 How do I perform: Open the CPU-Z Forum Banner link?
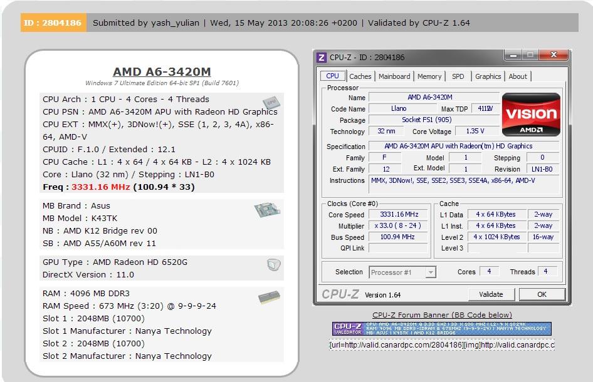[x=442, y=314]
